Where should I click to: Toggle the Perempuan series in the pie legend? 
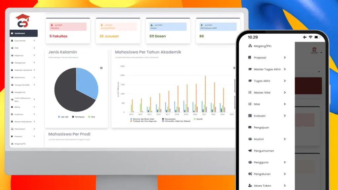78,117
